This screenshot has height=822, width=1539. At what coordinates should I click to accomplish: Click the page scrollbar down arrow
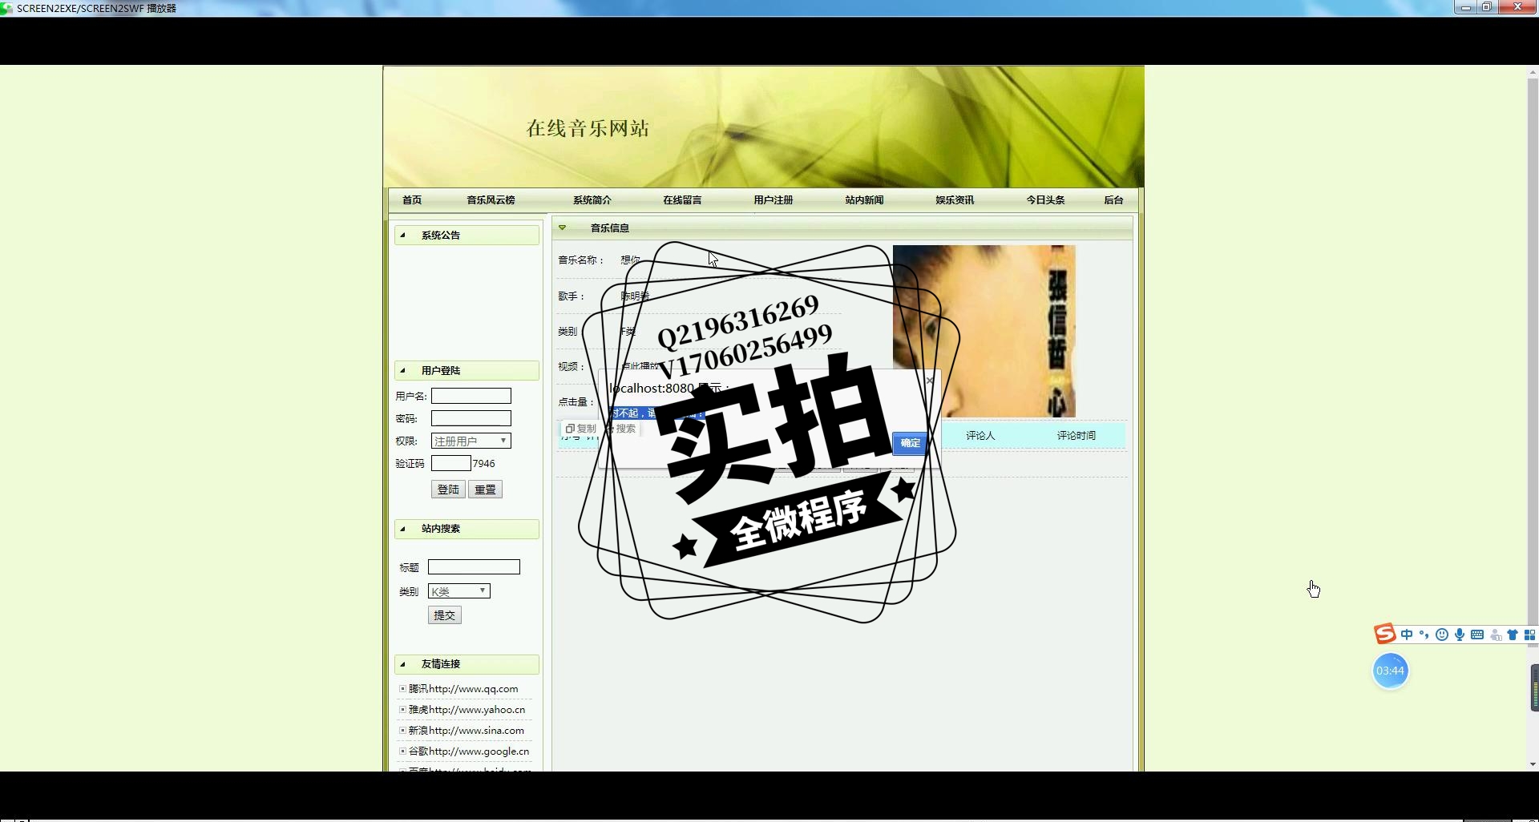pos(1533,764)
